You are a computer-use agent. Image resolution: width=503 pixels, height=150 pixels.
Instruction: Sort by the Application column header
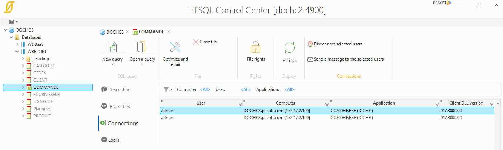(x=384, y=103)
